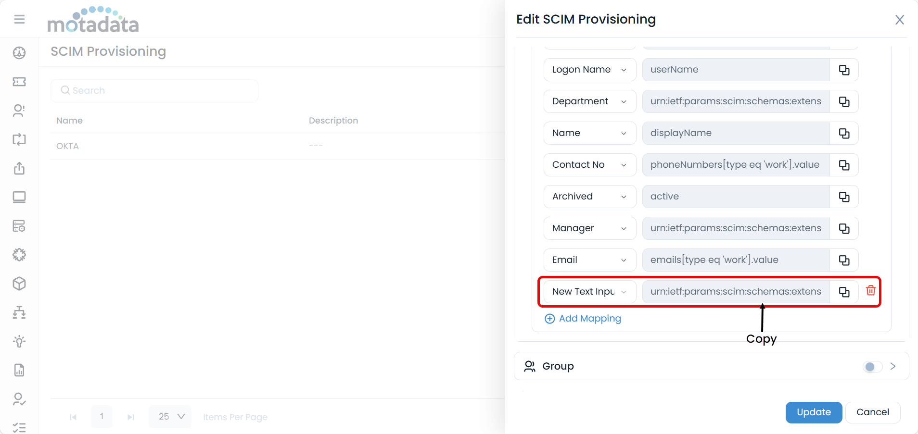Click the cube icon in sidebar
The image size is (918, 434).
click(x=19, y=284)
